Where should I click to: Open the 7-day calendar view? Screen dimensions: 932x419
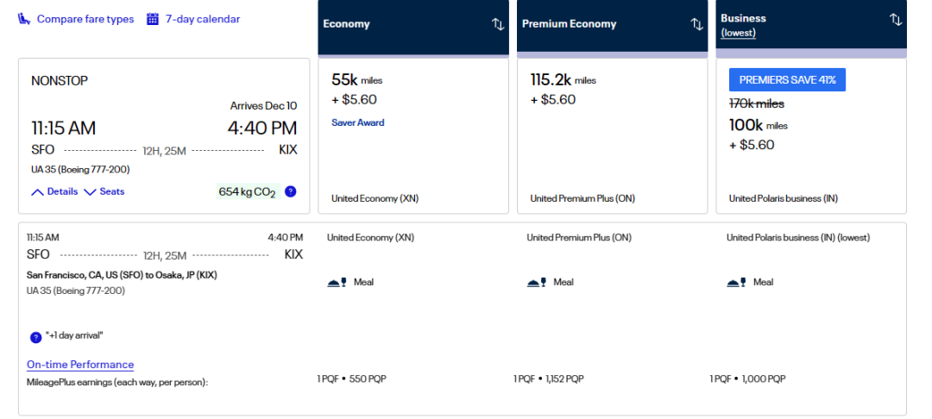pos(202,19)
